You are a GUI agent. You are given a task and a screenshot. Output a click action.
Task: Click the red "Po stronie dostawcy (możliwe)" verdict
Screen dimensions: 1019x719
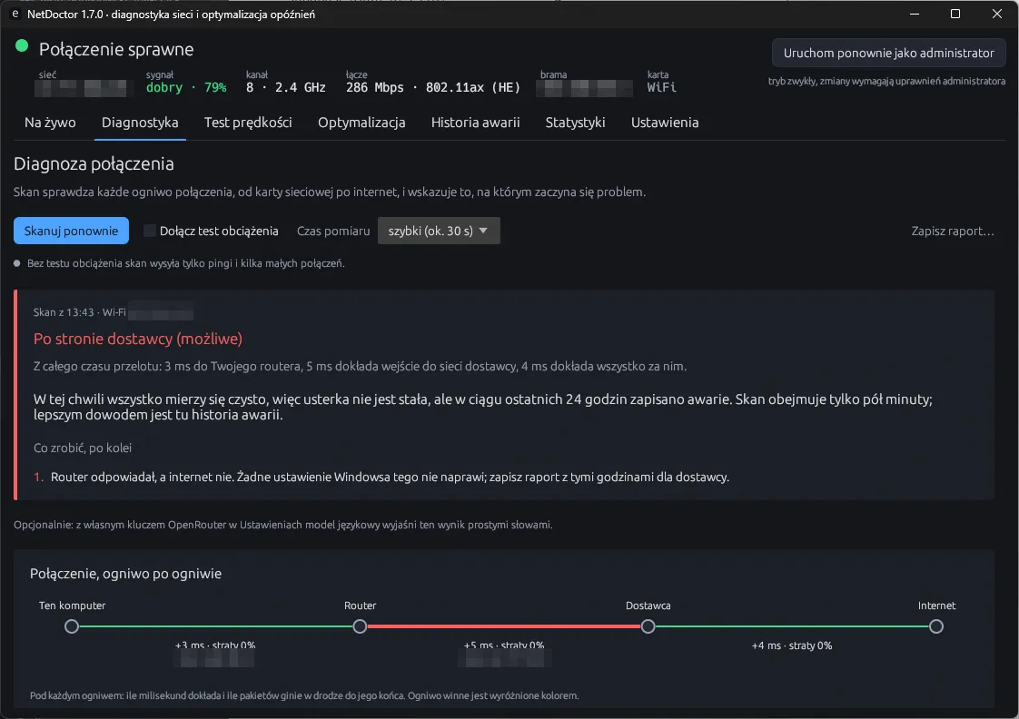[x=138, y=339]
